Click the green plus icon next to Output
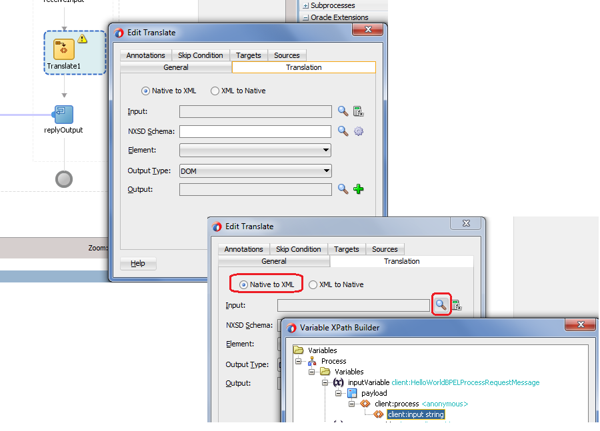This screenshot has height=431, width=600. (358, 189)
